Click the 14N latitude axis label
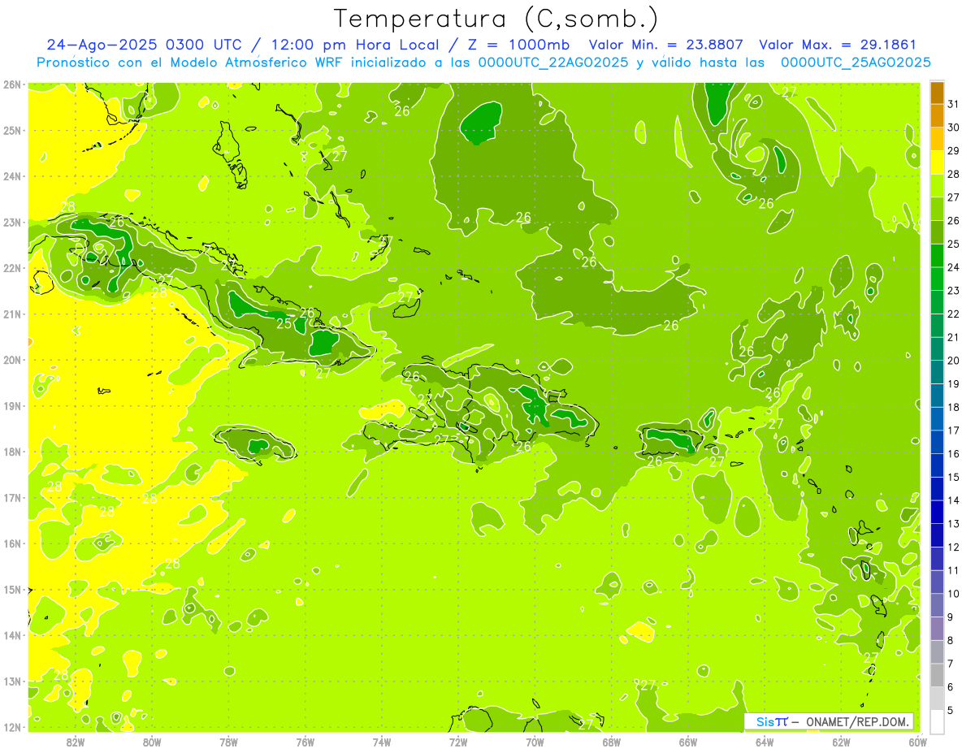Image resolution: width=975 pixels, height=753 pixels. pos(11,635)
